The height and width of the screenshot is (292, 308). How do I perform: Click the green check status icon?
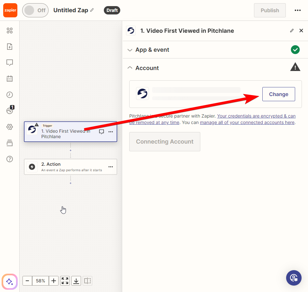[295, 50]
